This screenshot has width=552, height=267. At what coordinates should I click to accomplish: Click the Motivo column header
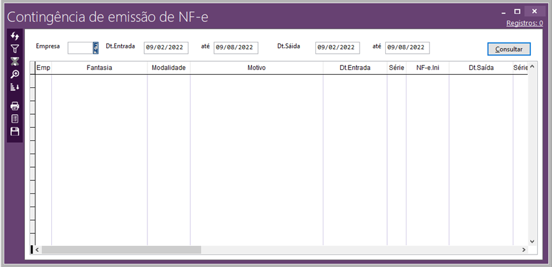click(x=256, y=67)
